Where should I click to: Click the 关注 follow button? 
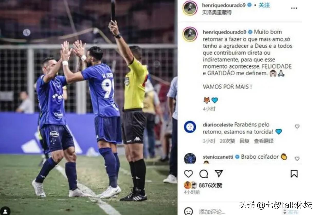[264, 5]
